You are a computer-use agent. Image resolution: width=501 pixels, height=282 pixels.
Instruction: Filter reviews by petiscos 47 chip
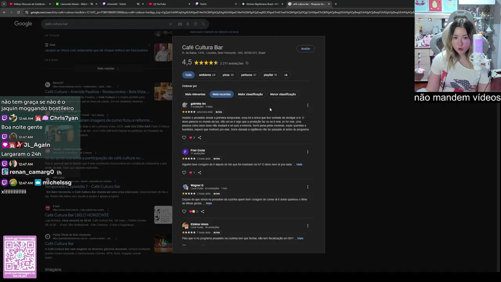click(249, 75)
